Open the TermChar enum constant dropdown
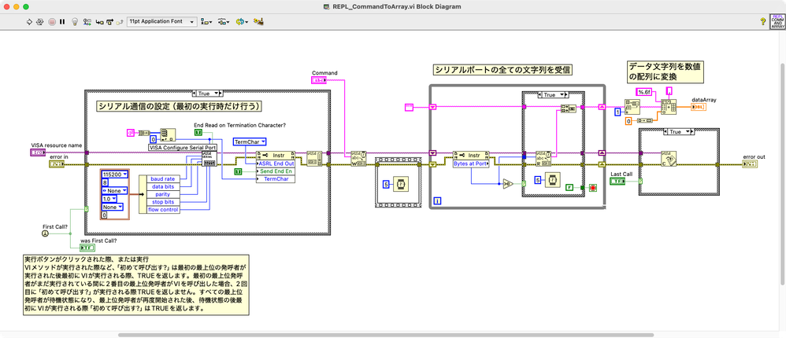786x338 pixels. 250,142
